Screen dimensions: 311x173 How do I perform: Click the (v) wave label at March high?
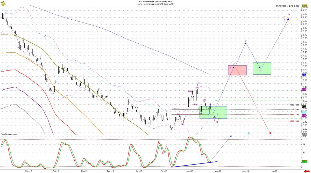[198, 88]
